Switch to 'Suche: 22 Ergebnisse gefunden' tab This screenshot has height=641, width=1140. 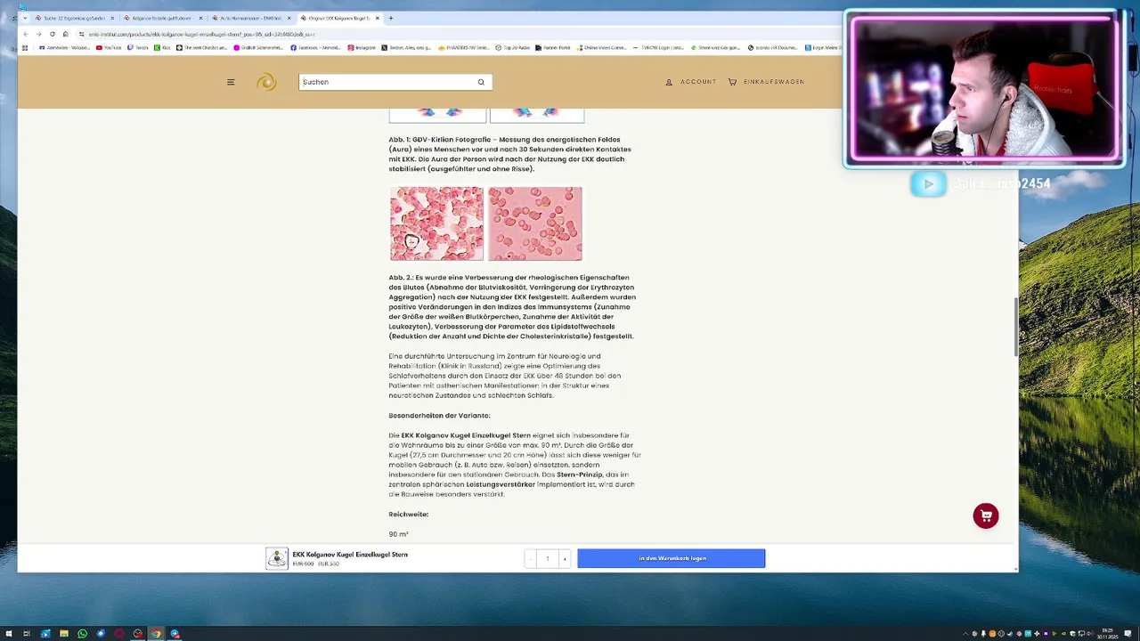coord(74,18)
